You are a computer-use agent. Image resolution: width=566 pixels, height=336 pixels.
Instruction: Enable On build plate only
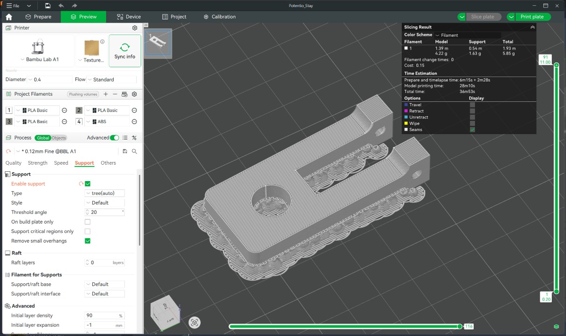87,222
